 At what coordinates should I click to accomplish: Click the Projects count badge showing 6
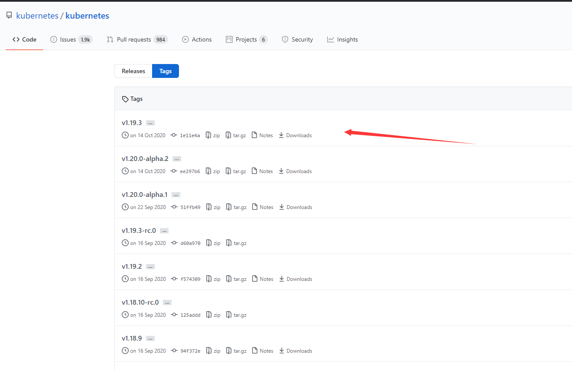[x=263, y=39]
